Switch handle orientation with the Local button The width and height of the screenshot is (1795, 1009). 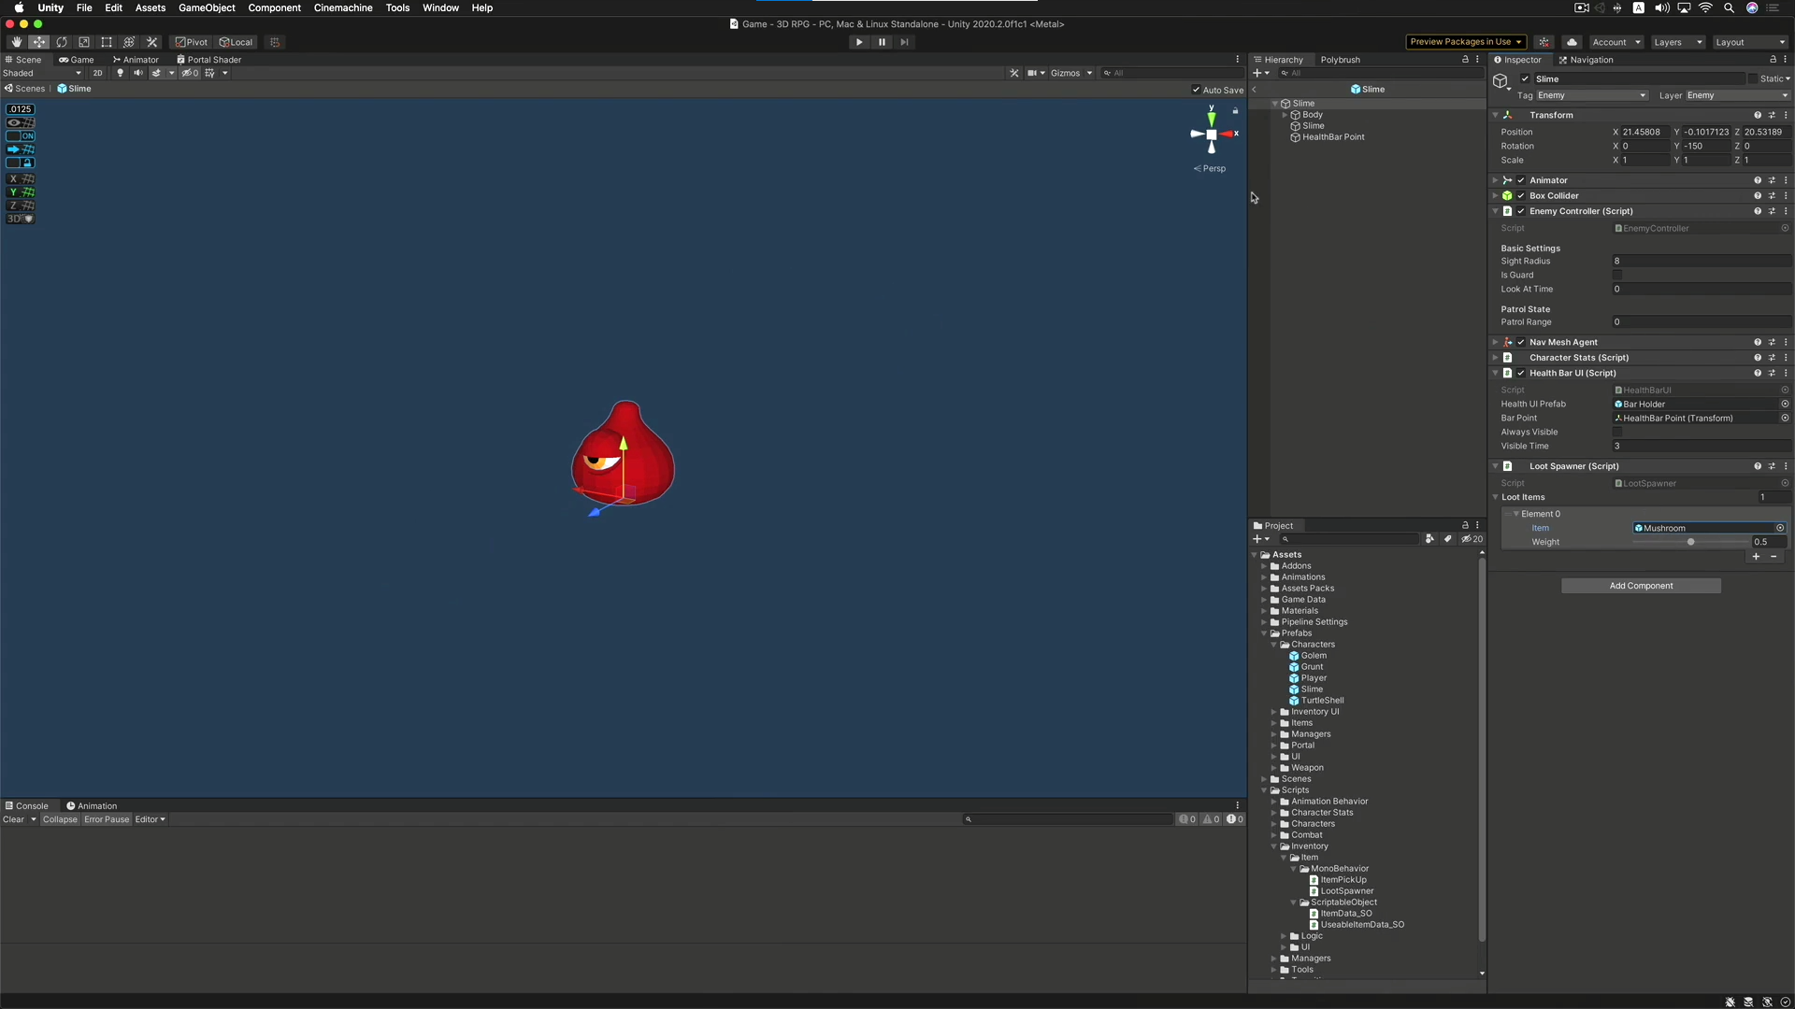tap(236, 42)
